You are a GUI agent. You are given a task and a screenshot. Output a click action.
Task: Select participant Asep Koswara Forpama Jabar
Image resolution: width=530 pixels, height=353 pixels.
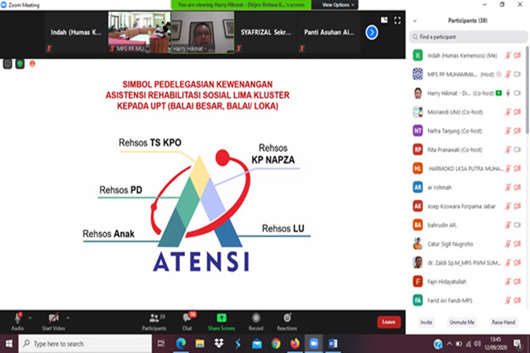click(467, 206)
